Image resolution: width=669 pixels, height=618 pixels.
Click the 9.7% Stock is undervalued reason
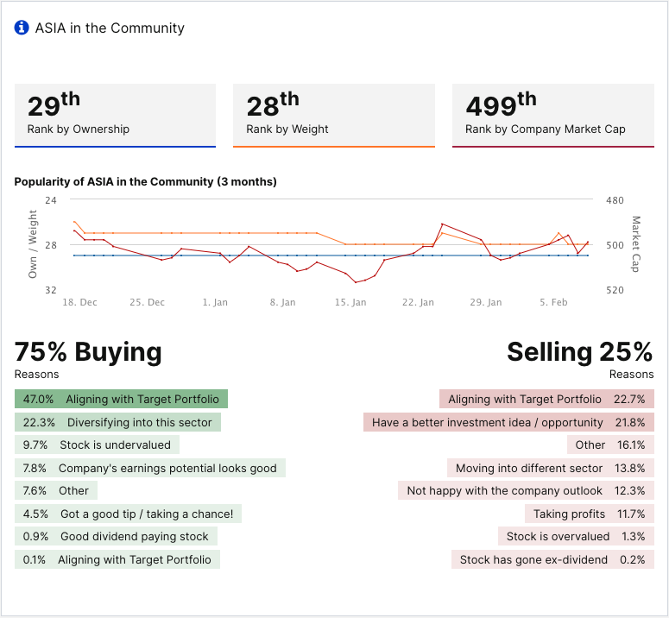(98, 445)
